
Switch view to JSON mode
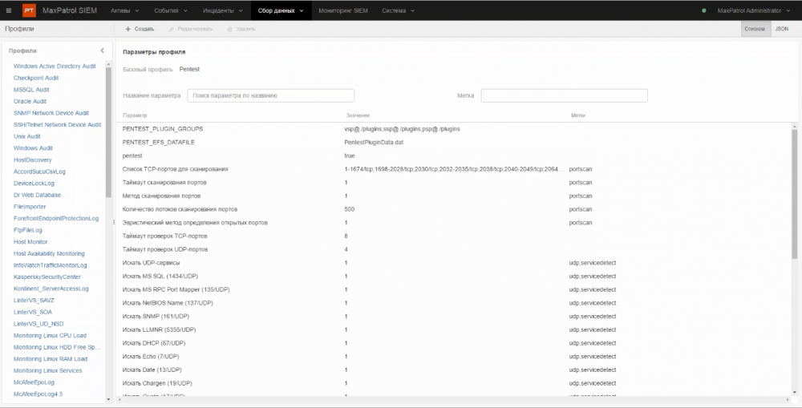point(781,28)
